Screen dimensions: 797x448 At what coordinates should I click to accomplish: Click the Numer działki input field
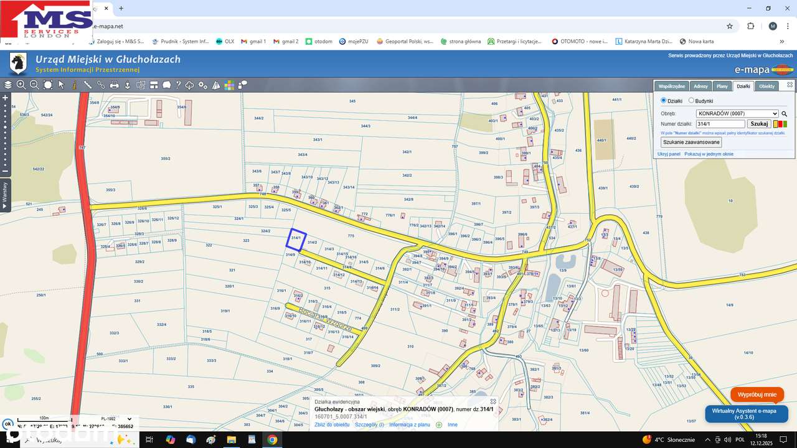pyautogui.click(x=720, y=124)
